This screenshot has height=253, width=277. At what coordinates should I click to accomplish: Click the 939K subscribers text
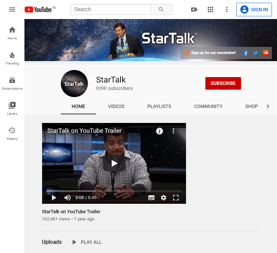click(114, 88)
